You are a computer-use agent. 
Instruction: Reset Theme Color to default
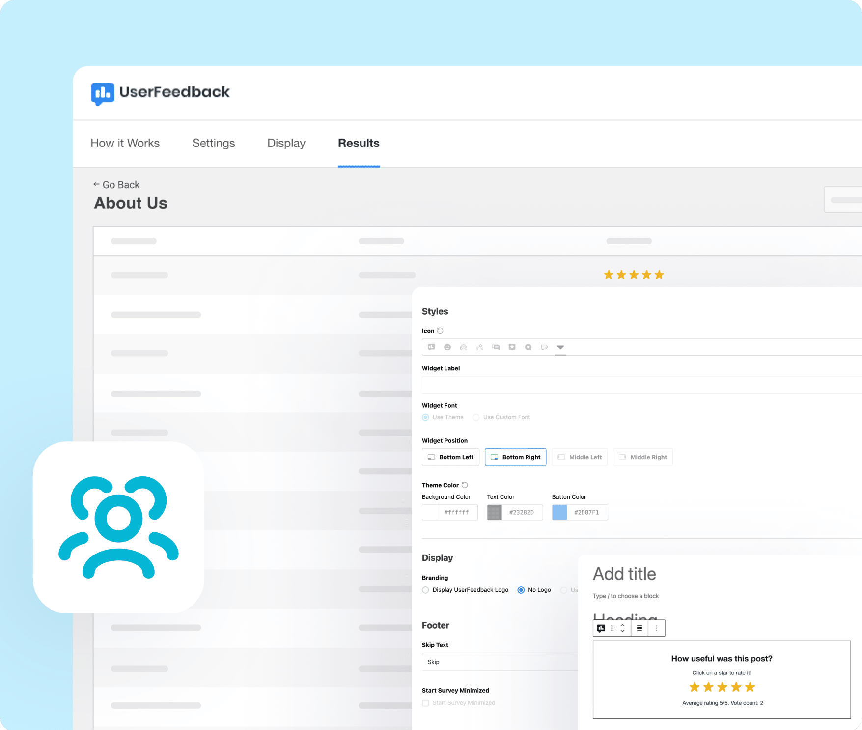(465, 485)
